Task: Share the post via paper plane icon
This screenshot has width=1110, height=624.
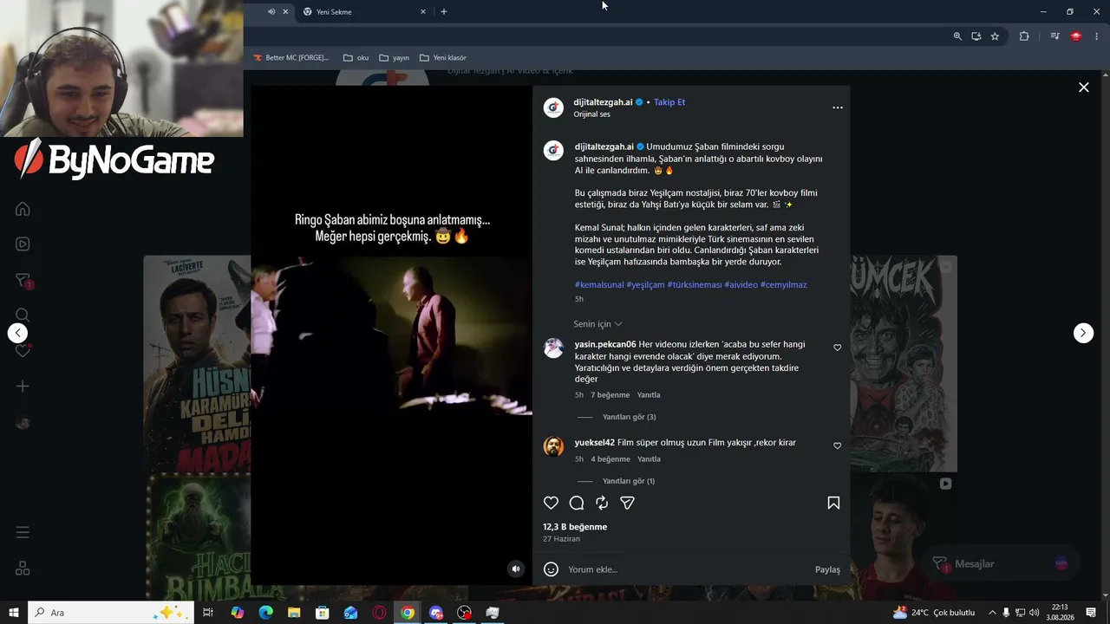Action: (x=628, y=503)
